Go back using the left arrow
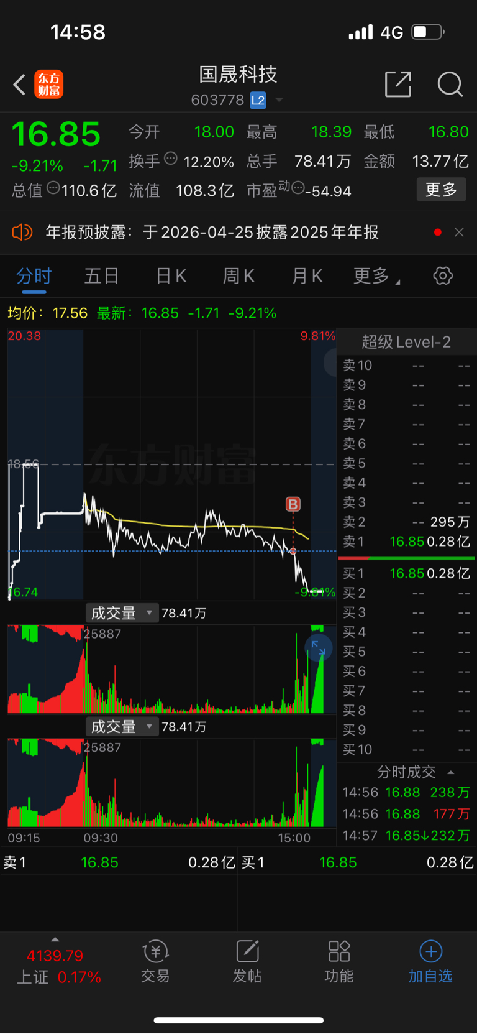The width and height of the screenshot is (477, 1034). pyautogui.click(x=19, y=85)
